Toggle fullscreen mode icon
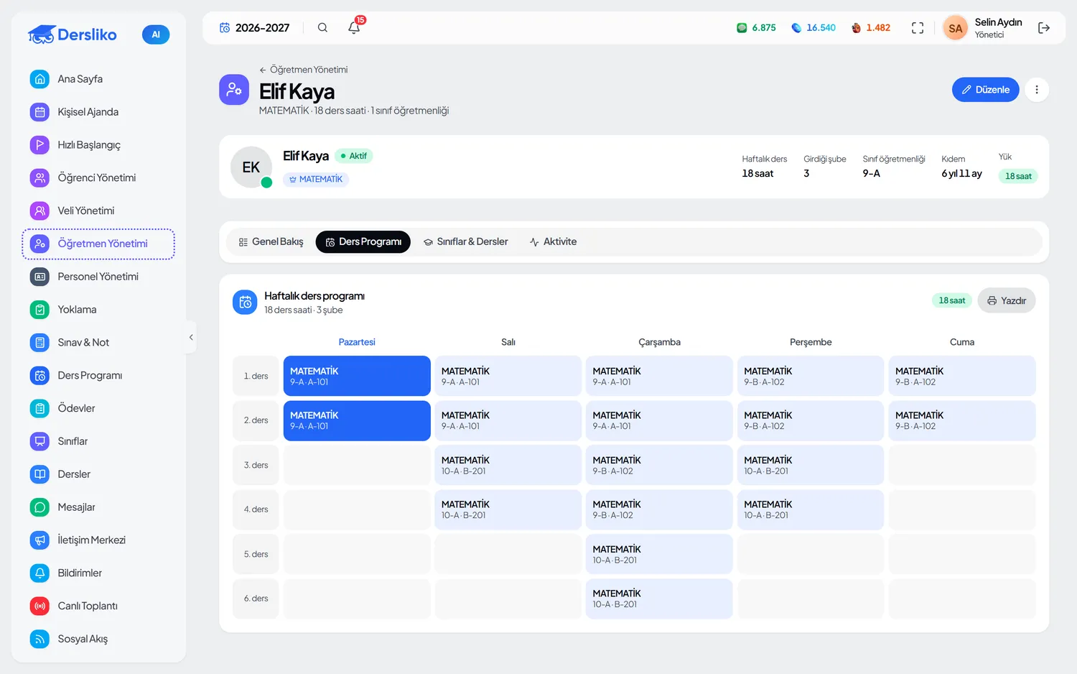Screen dimensions: 1077x674 pos(918,28)
